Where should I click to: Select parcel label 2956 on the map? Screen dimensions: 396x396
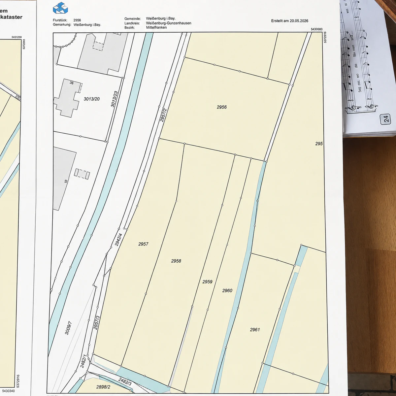click(x=222, y=107)
